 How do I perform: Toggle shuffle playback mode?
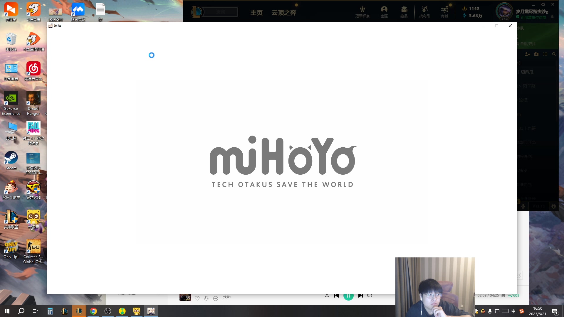(x=327, y=296)
